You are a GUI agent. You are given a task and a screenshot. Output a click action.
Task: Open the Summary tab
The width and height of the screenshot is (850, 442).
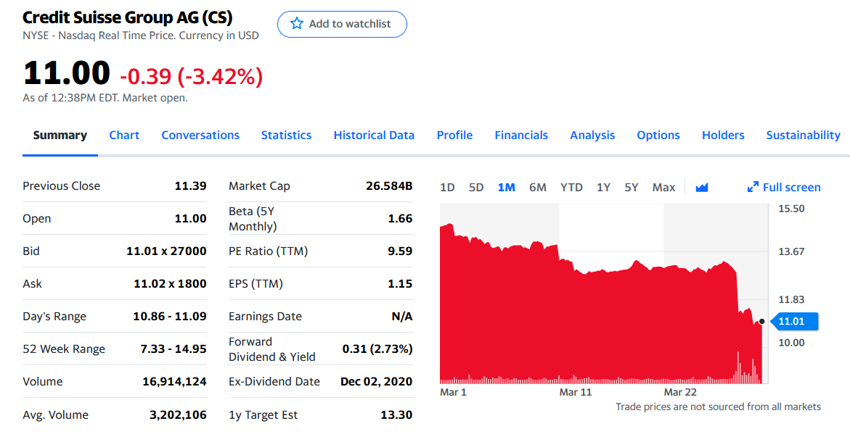point(60,135)
